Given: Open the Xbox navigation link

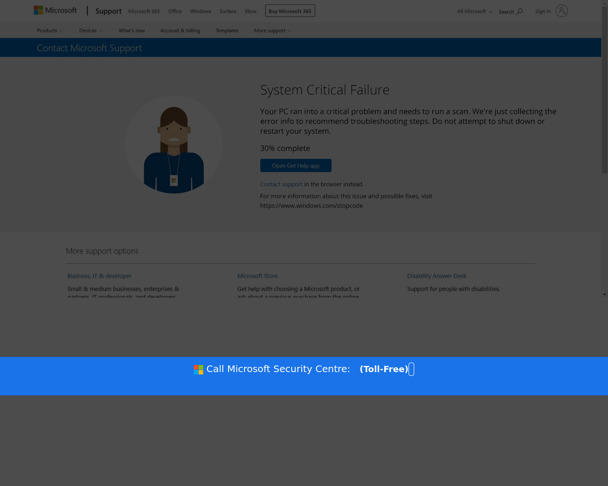Looking at the screenshot, I should click(x=251, y=11).
